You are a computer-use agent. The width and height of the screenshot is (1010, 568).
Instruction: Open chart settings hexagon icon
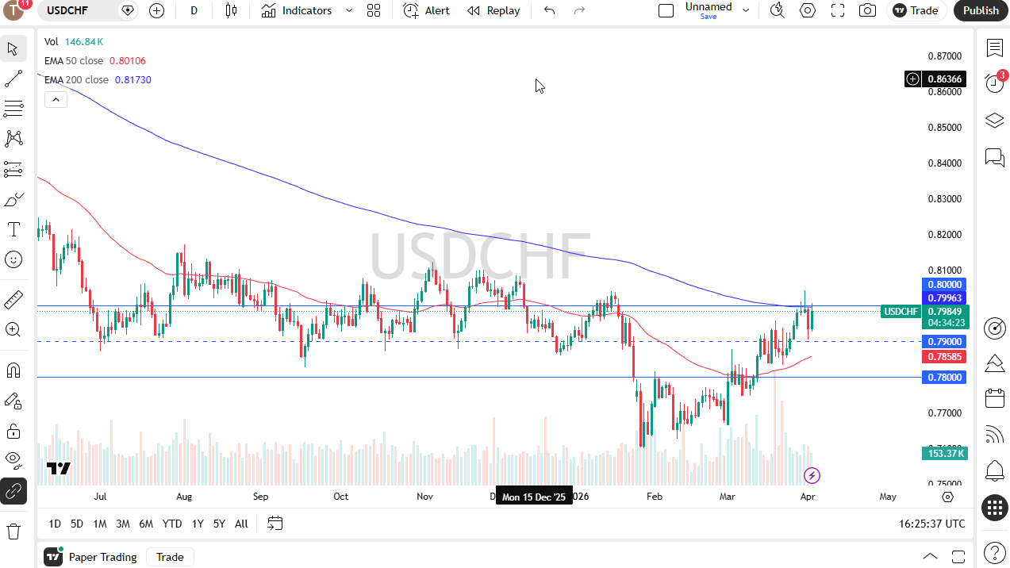(x=808, y=10)
